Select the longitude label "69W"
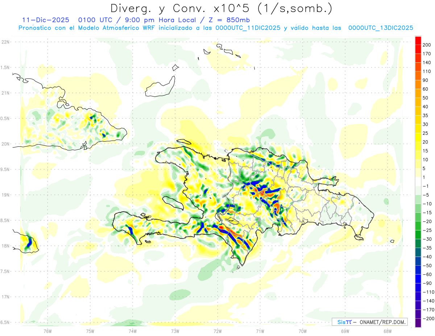The image size is (435, 336). pos(345,331)
